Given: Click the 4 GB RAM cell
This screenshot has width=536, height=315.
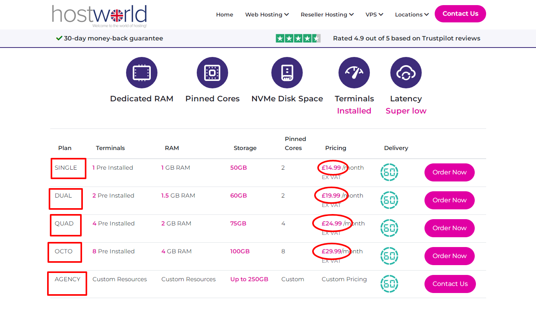Looking at the screenshot, I should [x=176, y=251].
